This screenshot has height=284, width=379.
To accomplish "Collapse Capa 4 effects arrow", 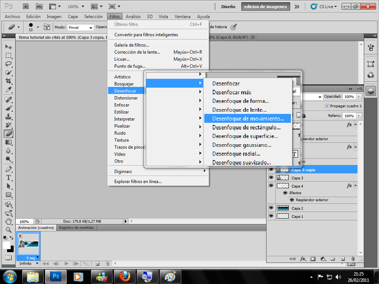I will pyautogui.click(x=355, y=186).
